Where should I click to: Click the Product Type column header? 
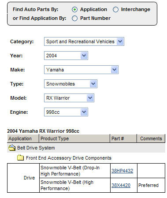coord(74,138)
